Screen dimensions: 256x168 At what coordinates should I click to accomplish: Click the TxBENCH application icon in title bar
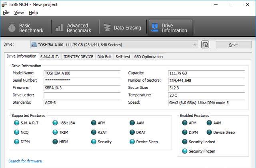click(4, 4)
